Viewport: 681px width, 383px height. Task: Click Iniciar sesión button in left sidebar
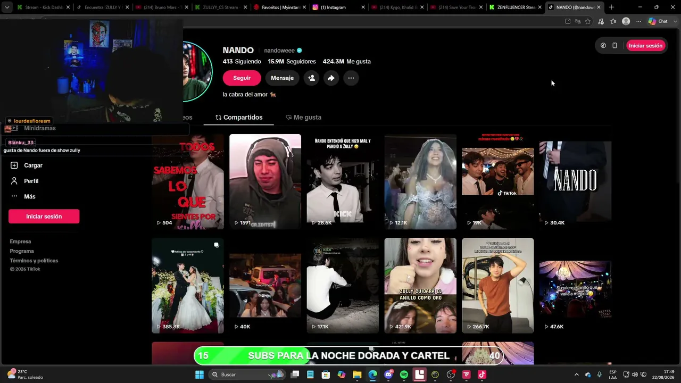(44, 217)
